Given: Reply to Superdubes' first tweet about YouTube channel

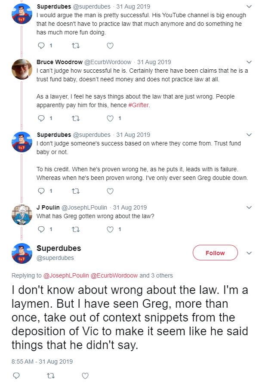Looking at the screenshot, I should 41,46.
